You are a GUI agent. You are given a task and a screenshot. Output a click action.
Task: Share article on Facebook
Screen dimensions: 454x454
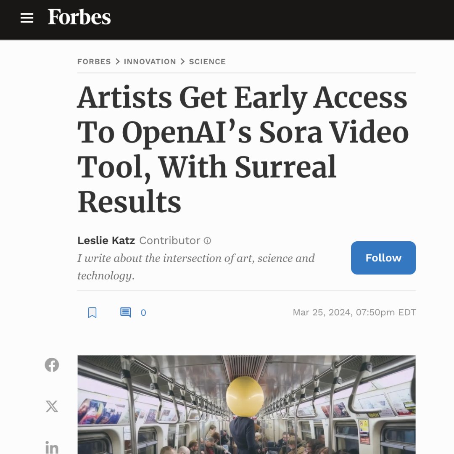[52, 365]
